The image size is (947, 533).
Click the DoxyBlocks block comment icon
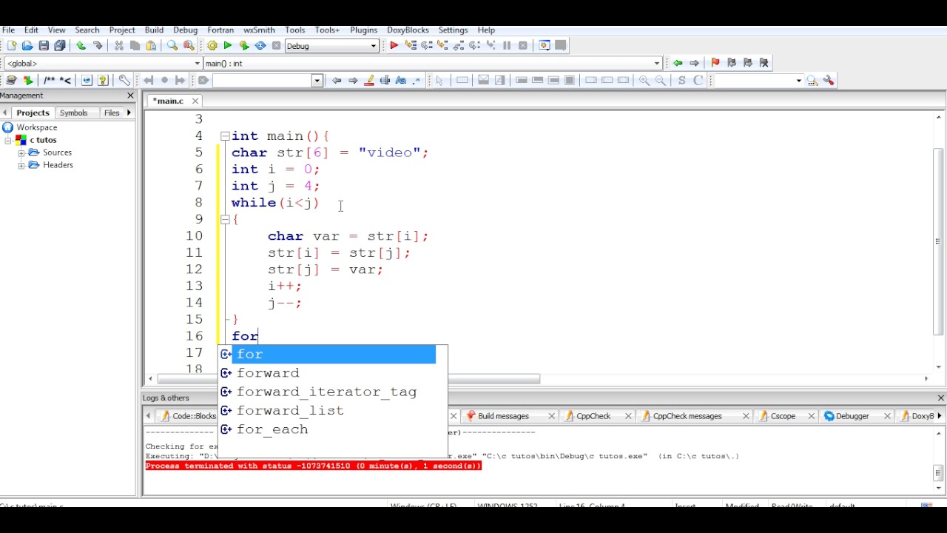pos(50,81)
